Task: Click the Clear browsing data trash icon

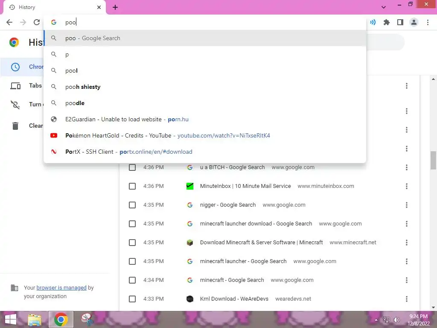Action: pyautogui.click(x=15, y=126)
